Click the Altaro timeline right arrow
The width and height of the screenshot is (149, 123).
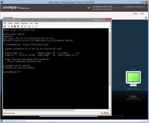pyautogui.click(x=122, y=116)
